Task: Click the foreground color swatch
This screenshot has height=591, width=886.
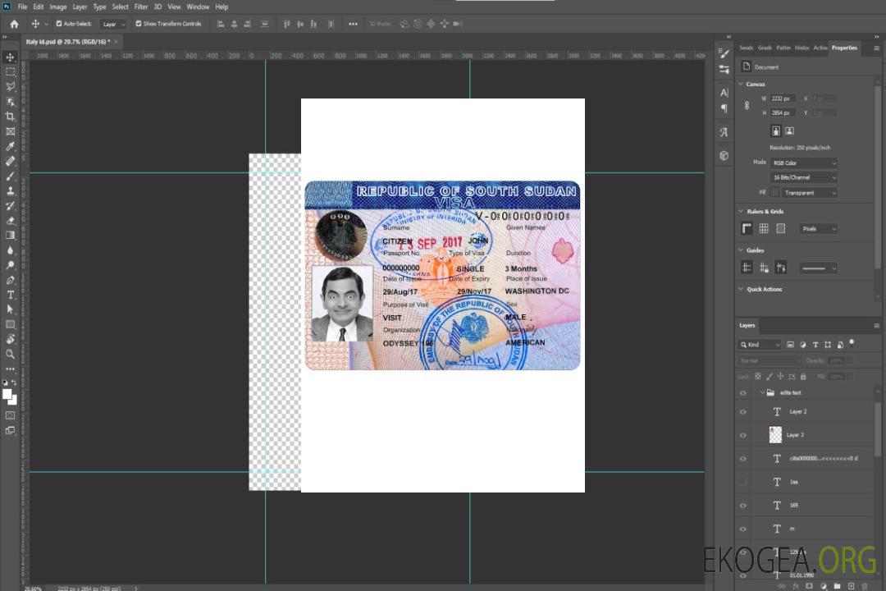Action: [7, 394]
